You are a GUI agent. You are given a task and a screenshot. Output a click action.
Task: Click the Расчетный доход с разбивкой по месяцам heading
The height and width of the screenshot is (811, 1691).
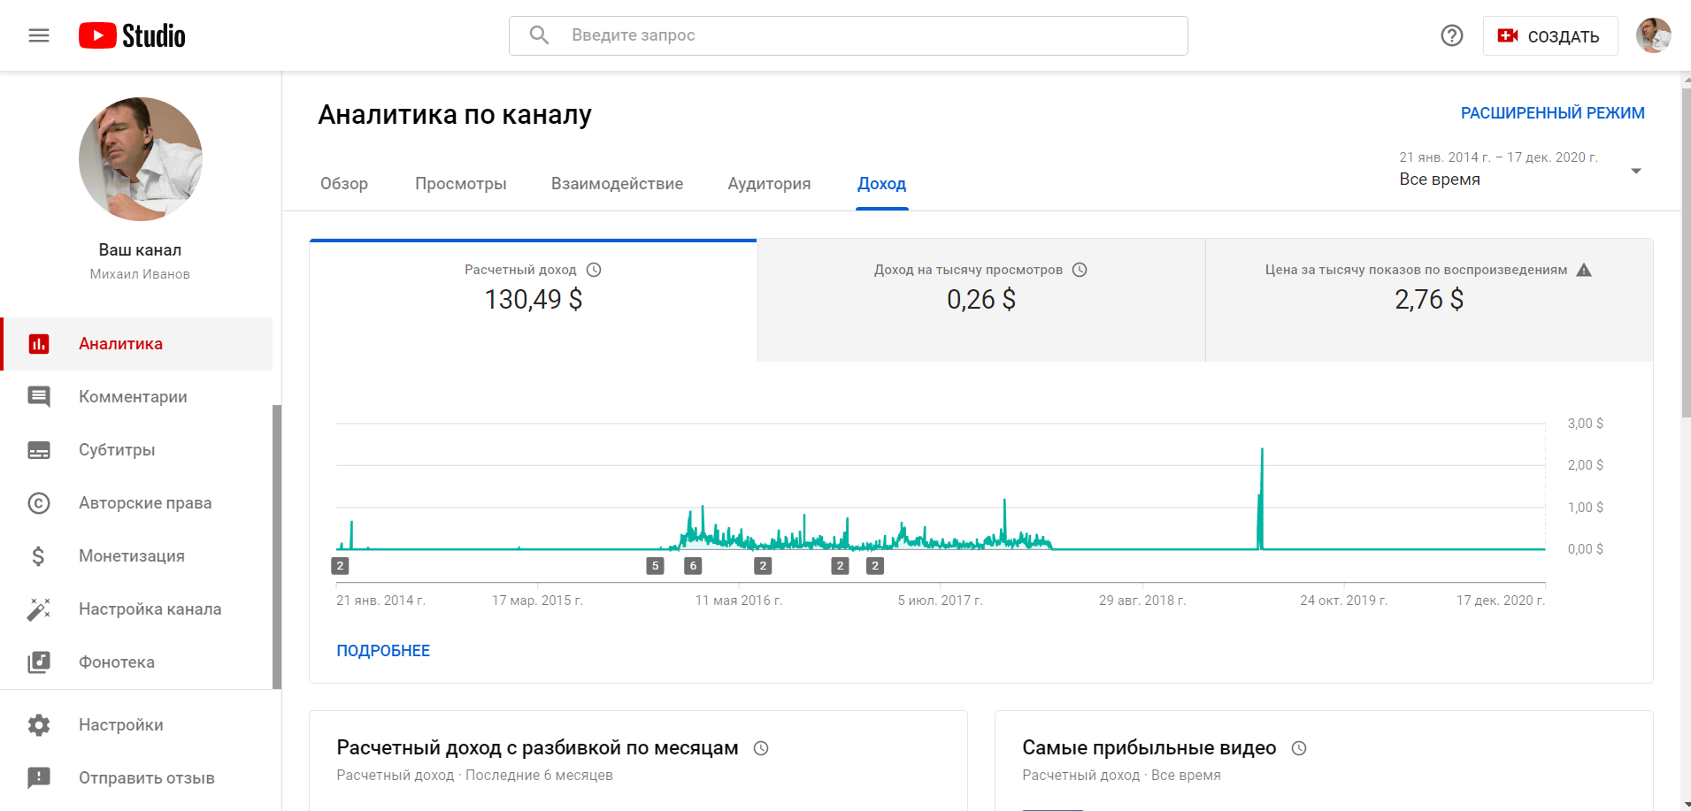pyautogui.click(x=537, y=748)
